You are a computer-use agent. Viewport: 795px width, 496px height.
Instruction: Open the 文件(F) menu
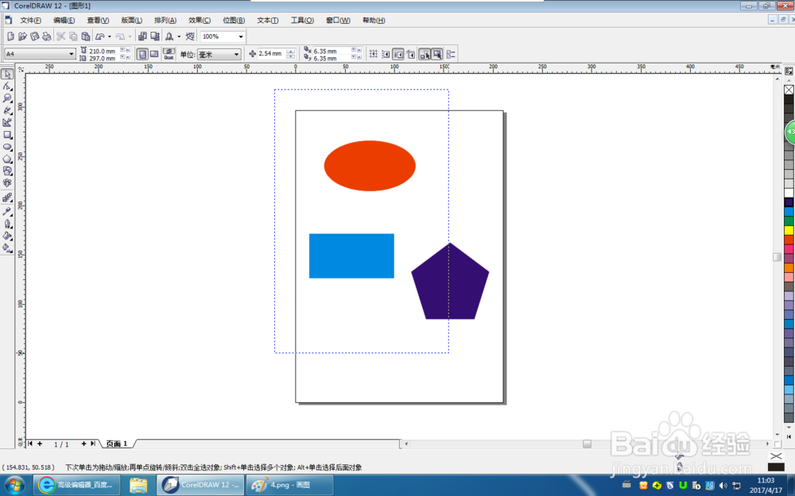(x=30, y=21)
